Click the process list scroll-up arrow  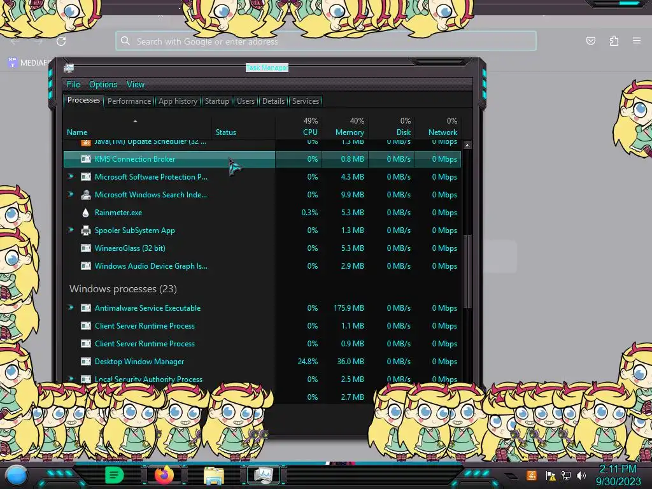point(467,145)
